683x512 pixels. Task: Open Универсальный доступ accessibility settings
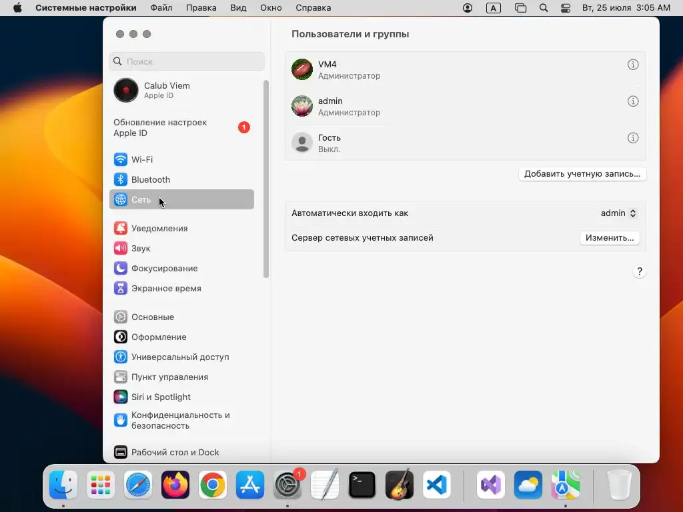point(181,357)
